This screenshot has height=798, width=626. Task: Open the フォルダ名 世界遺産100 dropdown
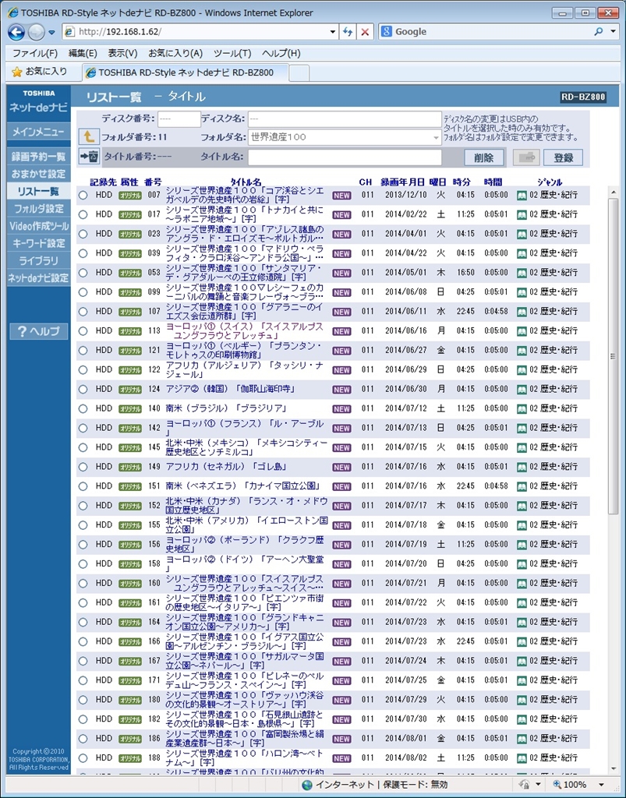click(x=345, y=137)
